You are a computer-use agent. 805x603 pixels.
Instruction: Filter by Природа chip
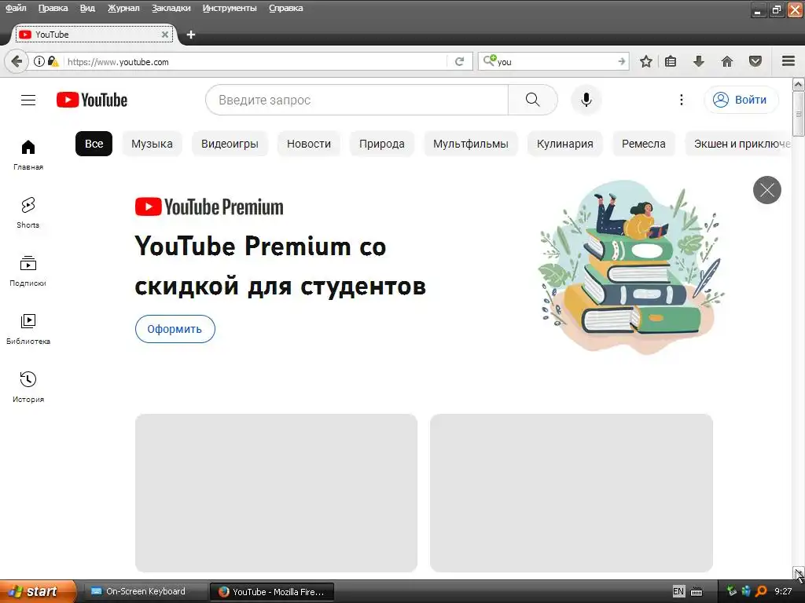[381, 144]
